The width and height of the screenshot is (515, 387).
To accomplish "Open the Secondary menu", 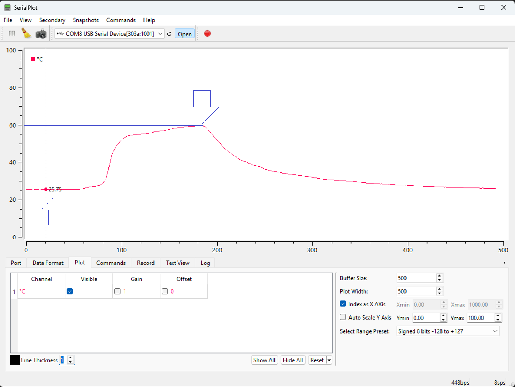I will pos(52,20).
